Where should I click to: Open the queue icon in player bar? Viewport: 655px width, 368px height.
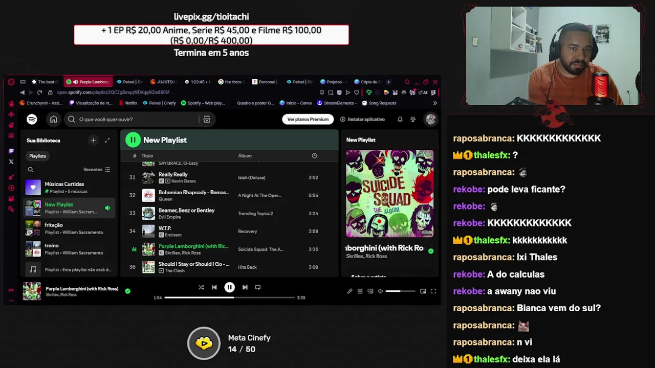pyautogui.click(x=360, y=291)
